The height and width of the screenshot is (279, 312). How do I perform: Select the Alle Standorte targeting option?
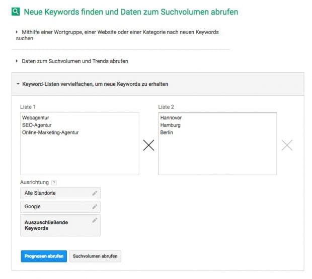click(x=60, y=193)
